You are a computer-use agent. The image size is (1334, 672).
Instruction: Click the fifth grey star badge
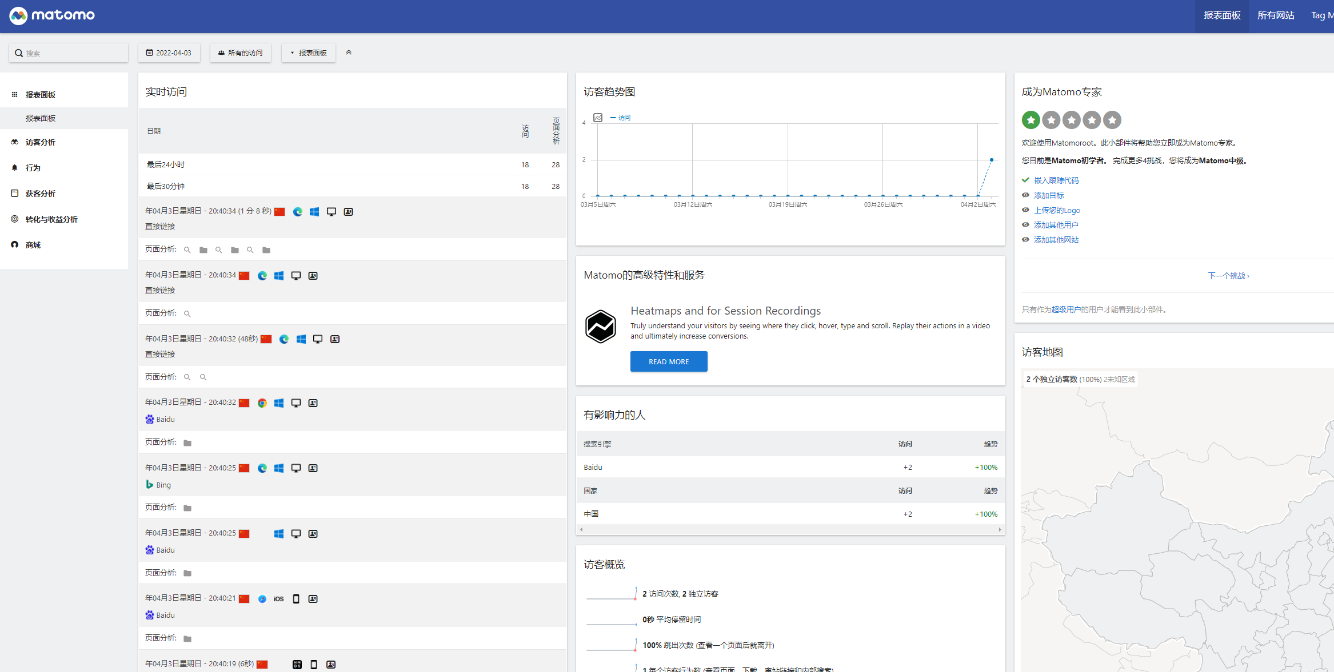point(1112,120)
